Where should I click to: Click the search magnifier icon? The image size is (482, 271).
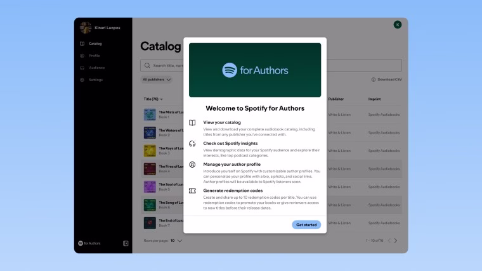click(147, 65)
